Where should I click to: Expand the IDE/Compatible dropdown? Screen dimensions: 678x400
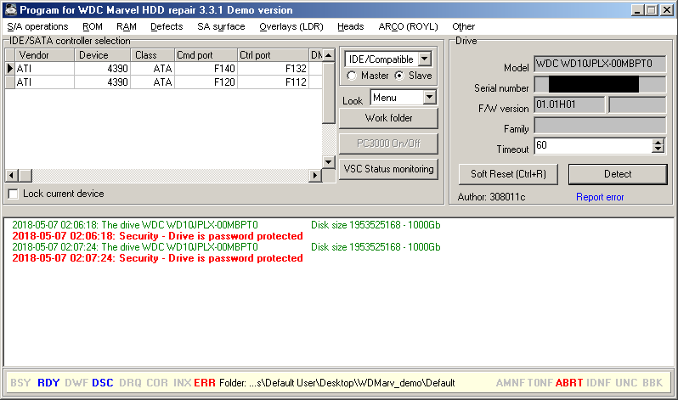425,59
